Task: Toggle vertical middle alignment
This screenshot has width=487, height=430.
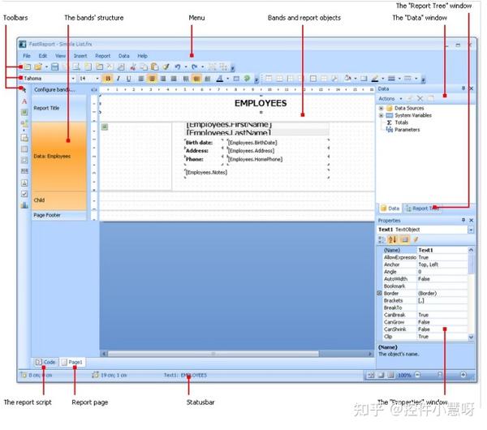Action: [196, 79]
